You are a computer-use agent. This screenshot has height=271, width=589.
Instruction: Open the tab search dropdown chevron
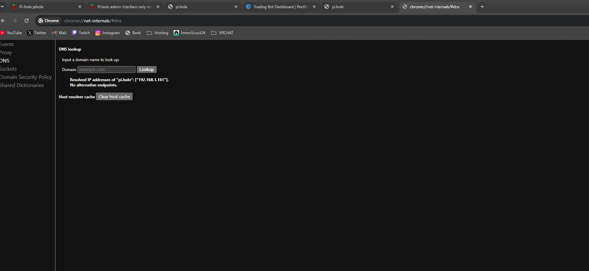pyautogui.click(x=2, y=7)
